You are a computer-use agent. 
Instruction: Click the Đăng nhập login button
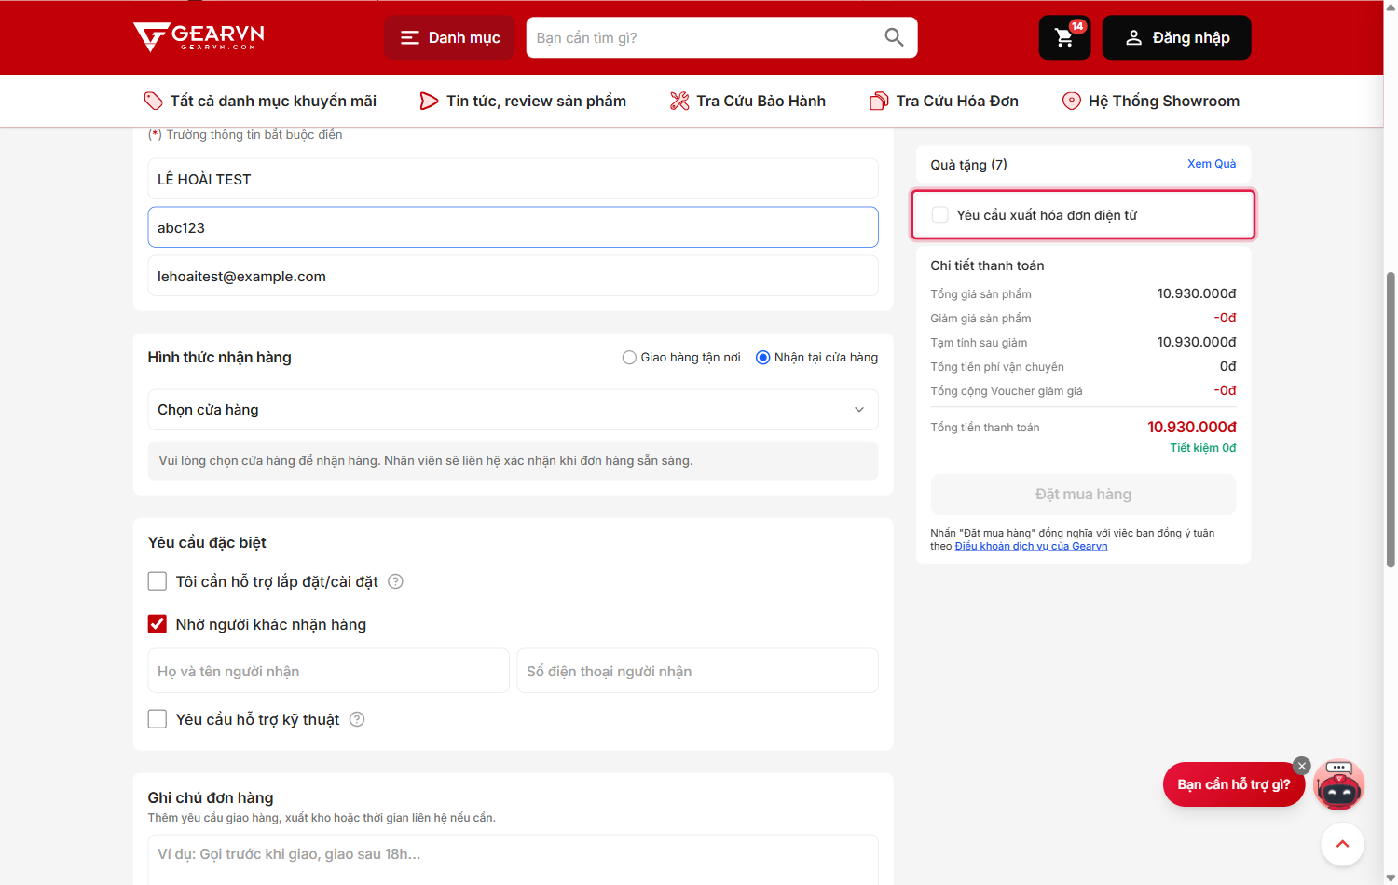click(1176, 37)
